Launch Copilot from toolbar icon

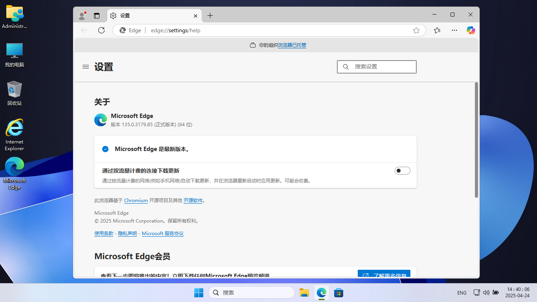[x=471, y=30]
